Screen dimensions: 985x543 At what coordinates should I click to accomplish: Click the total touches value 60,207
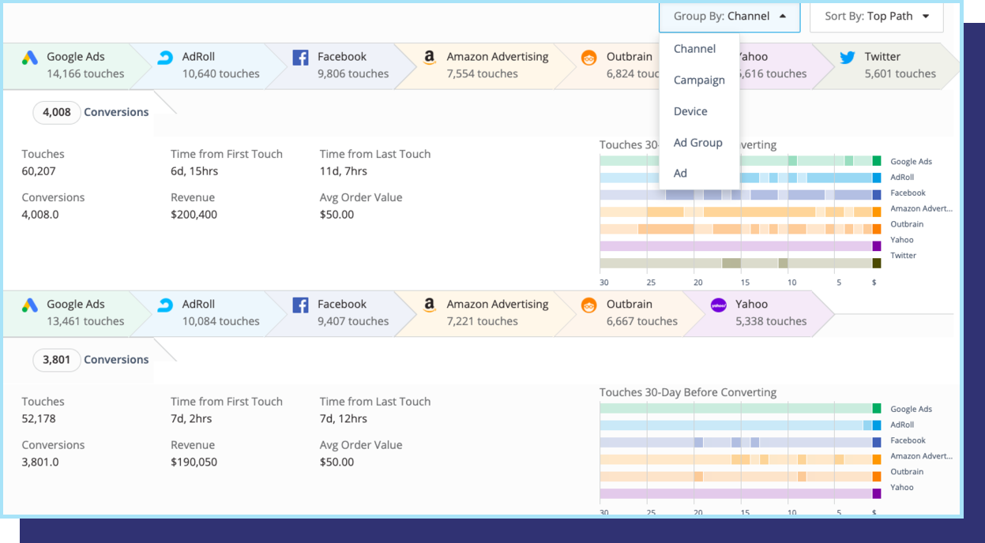(x=39, y=171)
